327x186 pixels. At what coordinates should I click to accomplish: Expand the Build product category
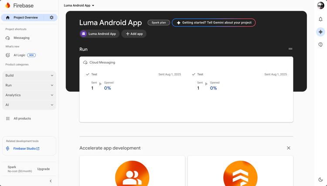click(x=29, y=75)
